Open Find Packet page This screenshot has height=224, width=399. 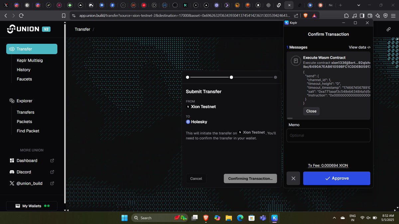coord(28,131)
